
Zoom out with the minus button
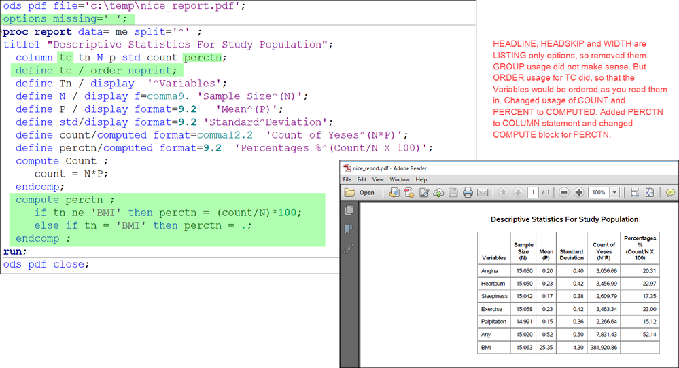pos(564,192)
